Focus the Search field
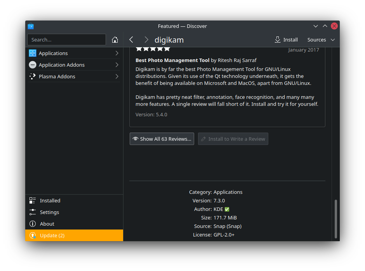 point(66,40)
